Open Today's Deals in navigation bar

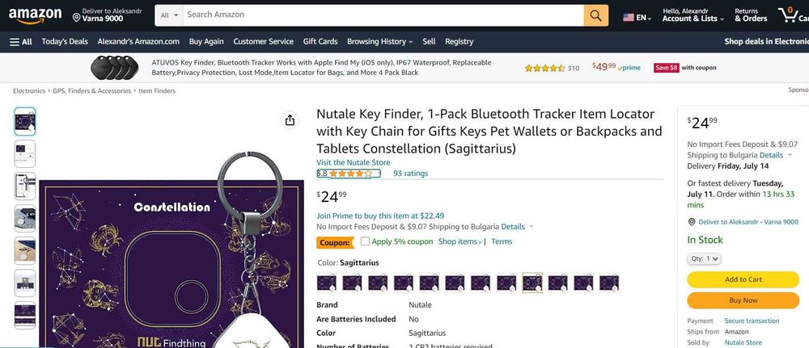pyautogui.click(x=65, y=41)
